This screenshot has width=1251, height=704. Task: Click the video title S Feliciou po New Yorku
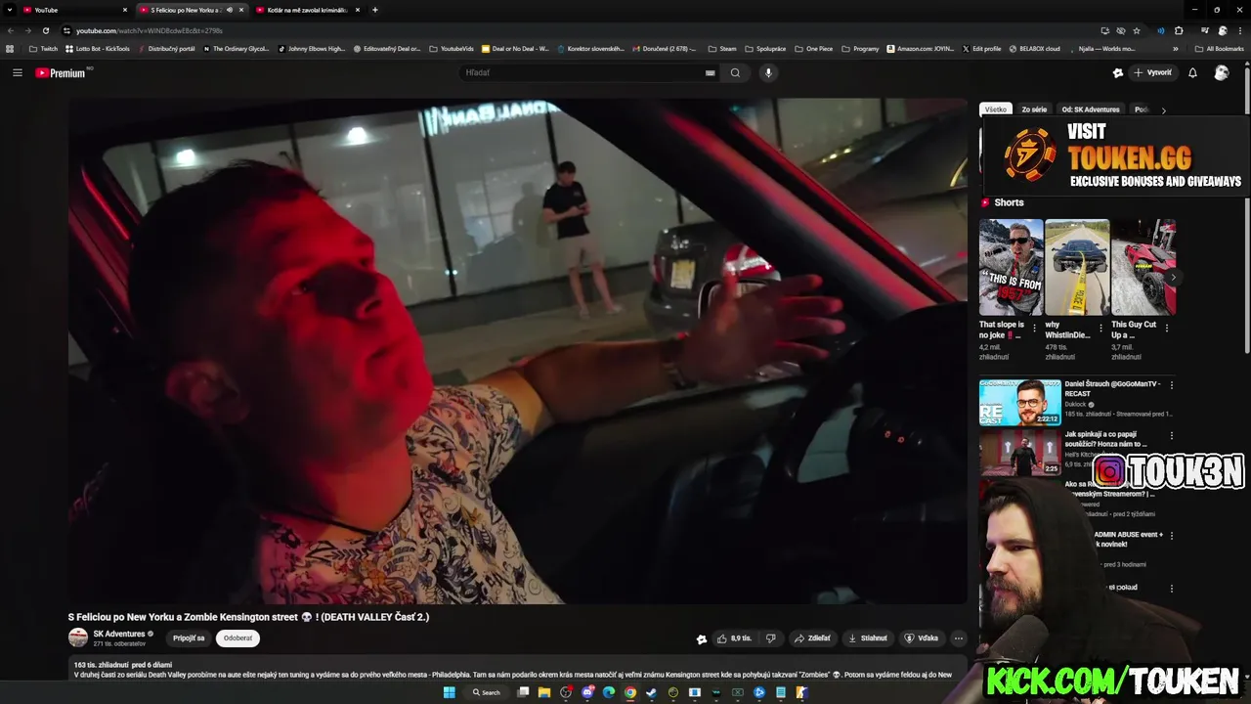248,617
